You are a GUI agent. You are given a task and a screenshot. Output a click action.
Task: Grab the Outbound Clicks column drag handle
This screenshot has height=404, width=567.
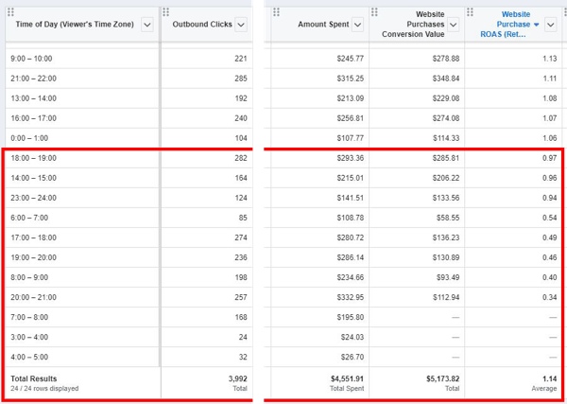coord(165,12)
